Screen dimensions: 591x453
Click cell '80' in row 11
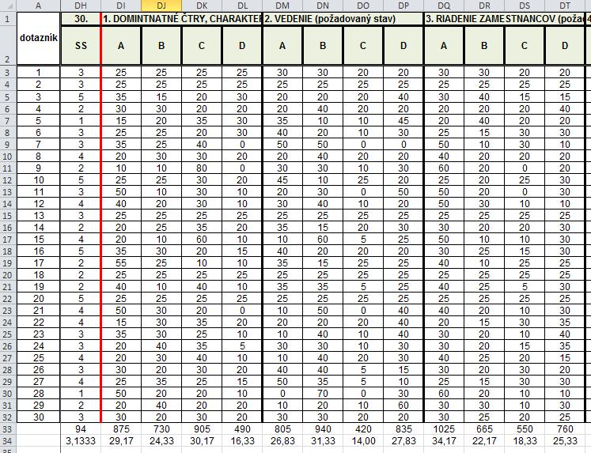tap(202, 168)
